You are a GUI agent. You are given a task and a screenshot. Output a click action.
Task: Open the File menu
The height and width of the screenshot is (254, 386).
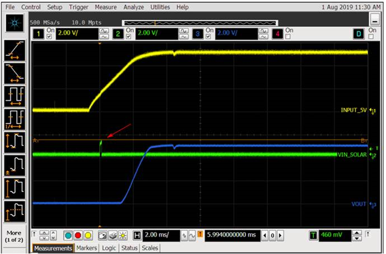click(10, 7)
